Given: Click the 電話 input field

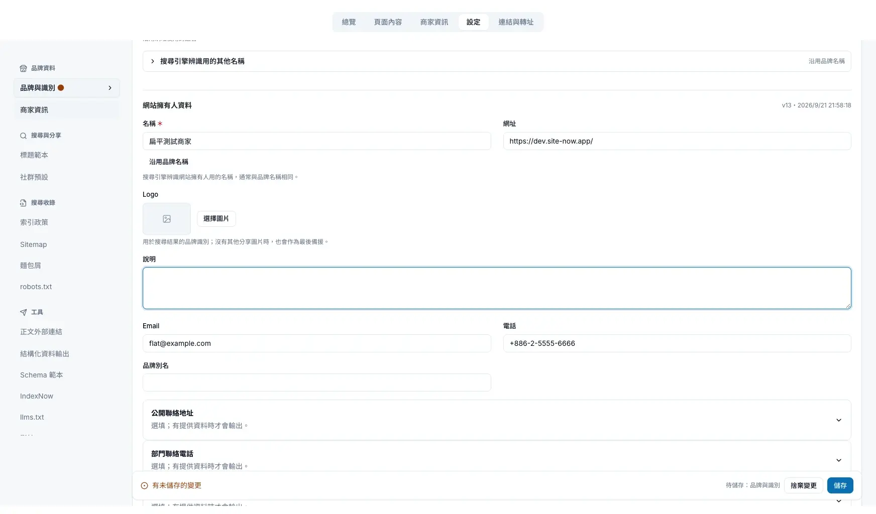Looking at the screenshot, I should (677, 343).
